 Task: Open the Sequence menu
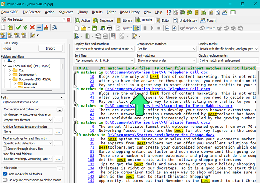(x=66, y=12)
